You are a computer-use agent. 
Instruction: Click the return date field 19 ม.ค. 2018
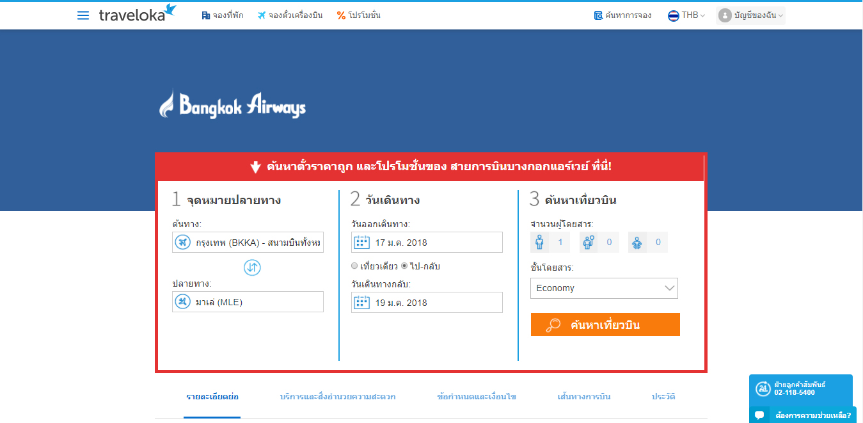(427, 302)
